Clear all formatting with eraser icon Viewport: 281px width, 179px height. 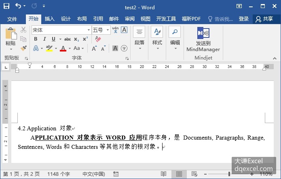point(98,39)
